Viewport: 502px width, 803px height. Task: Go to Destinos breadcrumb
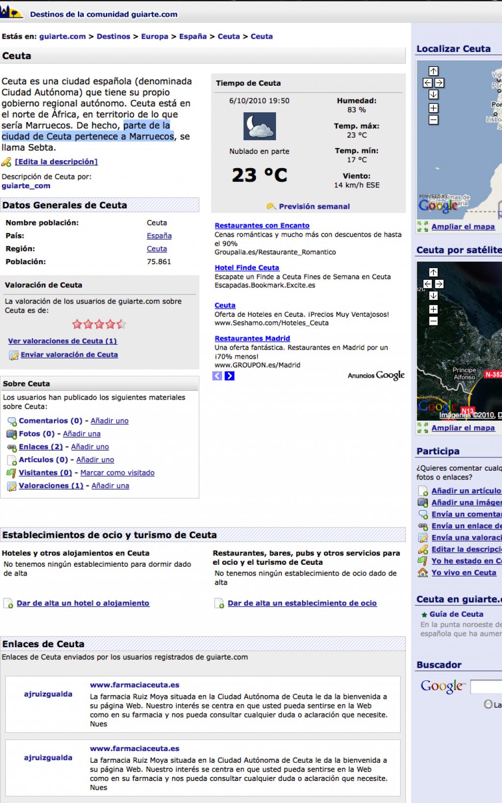pyautogui.click(x=113, y=36)
